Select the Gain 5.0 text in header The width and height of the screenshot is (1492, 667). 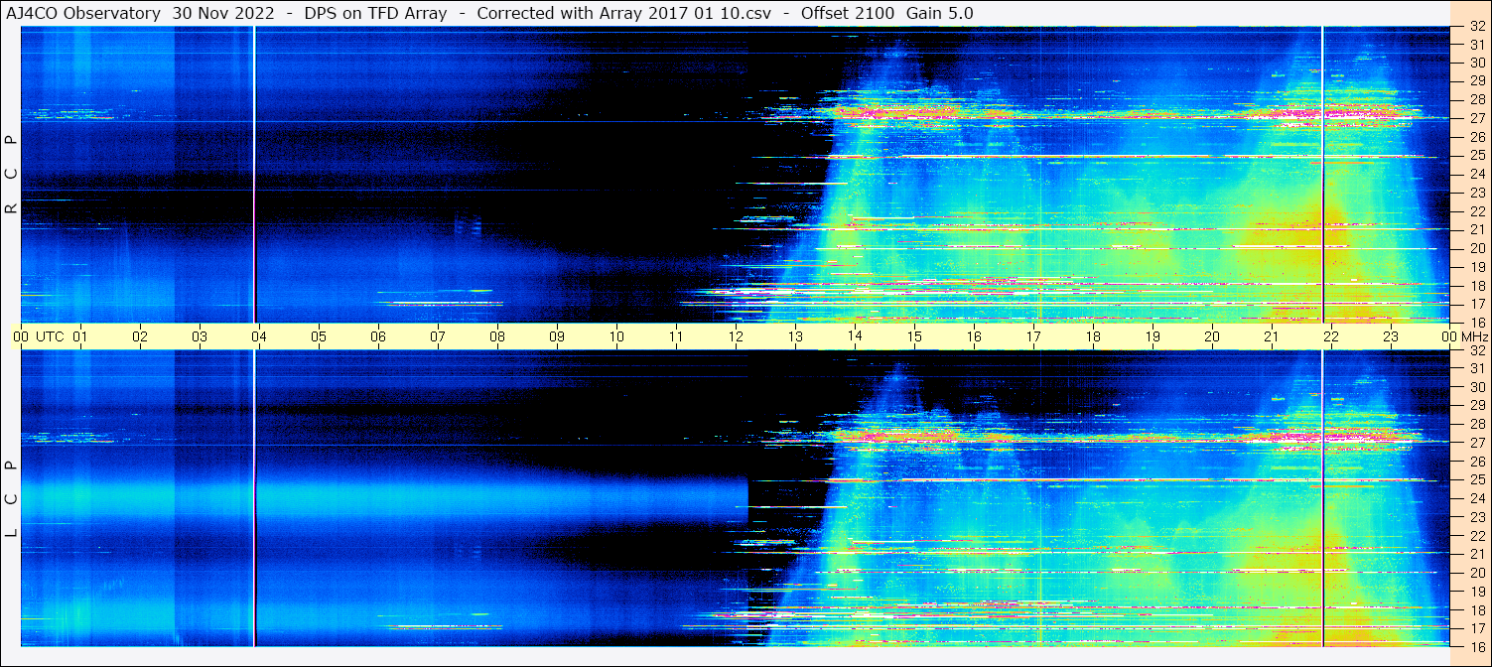click(x=940, y=13)
